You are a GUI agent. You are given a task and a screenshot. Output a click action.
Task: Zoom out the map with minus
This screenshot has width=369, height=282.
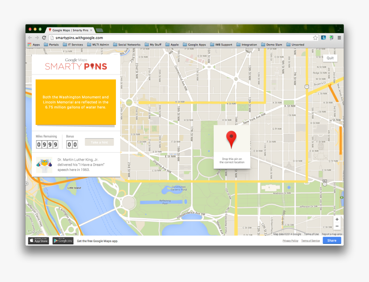[337, 226]
